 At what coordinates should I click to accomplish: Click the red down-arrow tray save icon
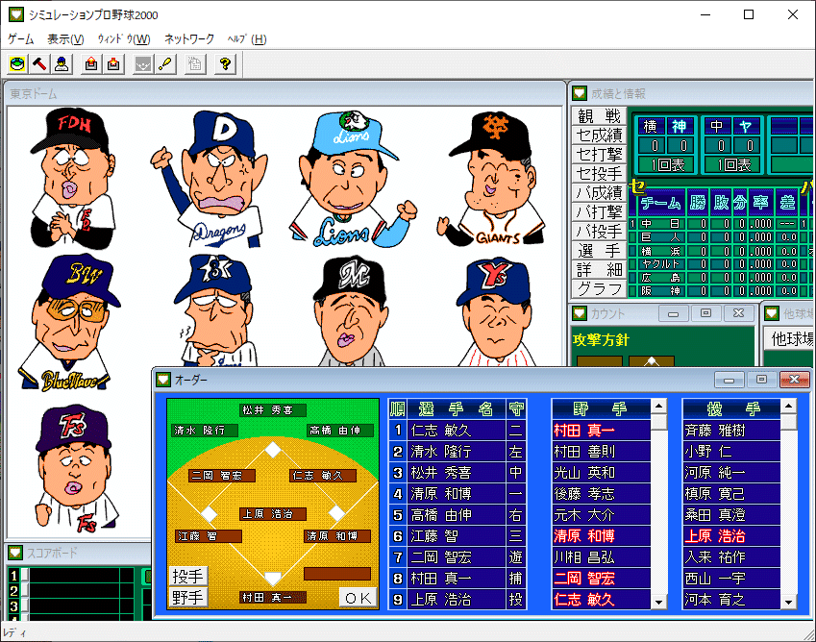tap(112, 64)
